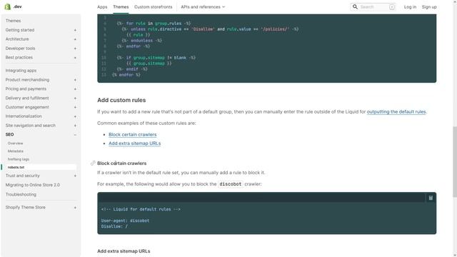The image size is (457, 257).
Task: Click 'User-agent: discobot' code line
Action: pyautogui.click(x=126, y=221)
